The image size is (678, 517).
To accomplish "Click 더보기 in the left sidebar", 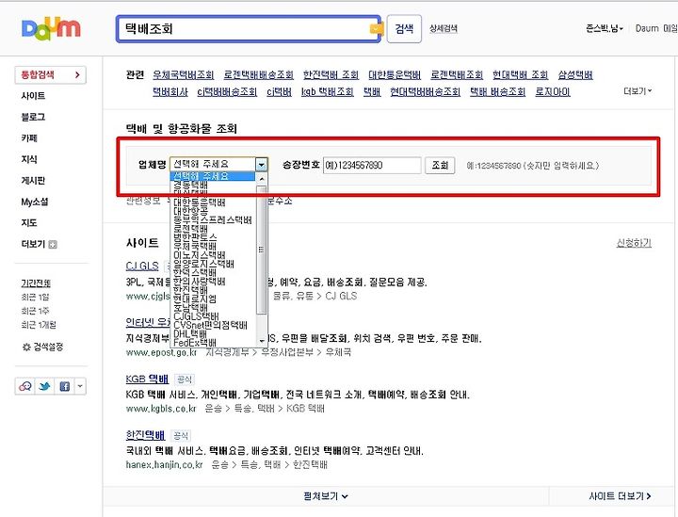I will [x=33, y=244].
